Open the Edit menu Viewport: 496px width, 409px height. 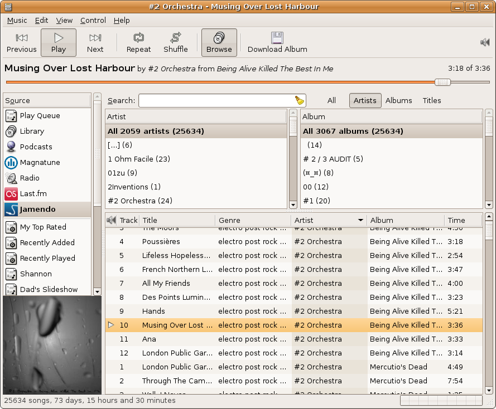point(41,21)
